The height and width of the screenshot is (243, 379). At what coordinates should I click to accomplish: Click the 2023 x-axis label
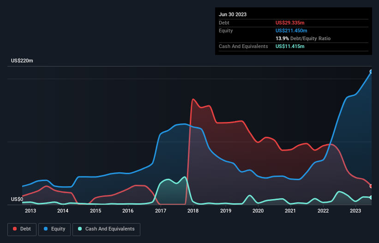click(x=355, y=211)
